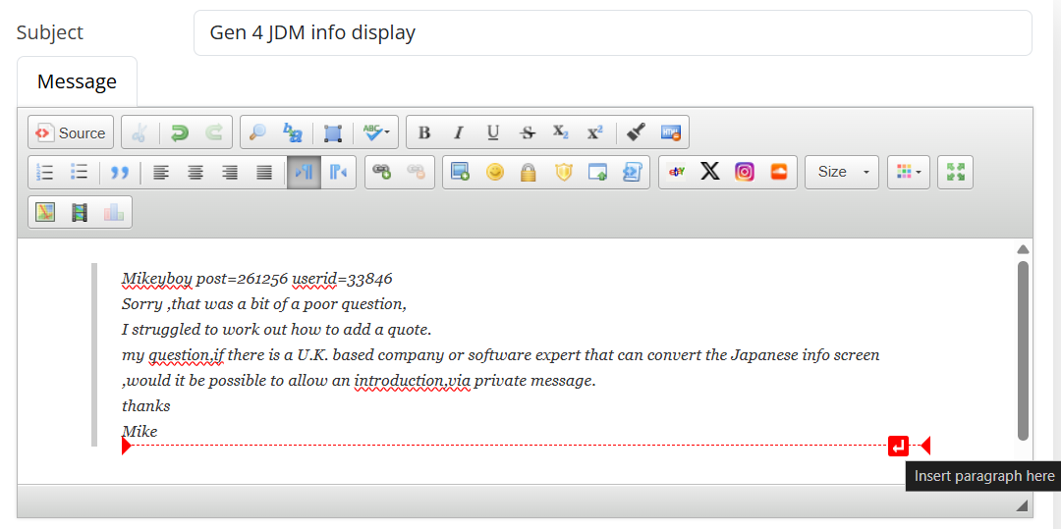The image size is (1061, 529).
Task: Open the spell checker dropdown
Action: pyautogui.click(x=375, y=133)
